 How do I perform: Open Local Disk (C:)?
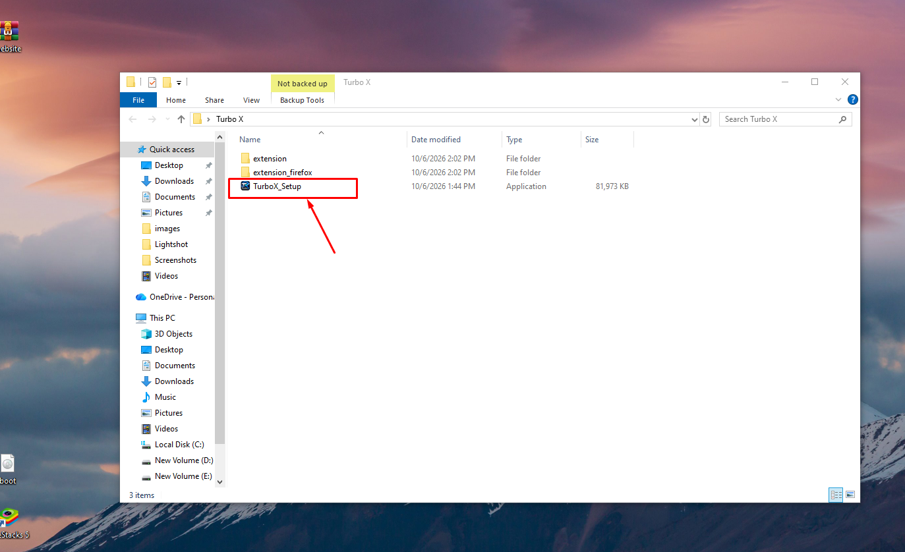[x=173, y=445]
